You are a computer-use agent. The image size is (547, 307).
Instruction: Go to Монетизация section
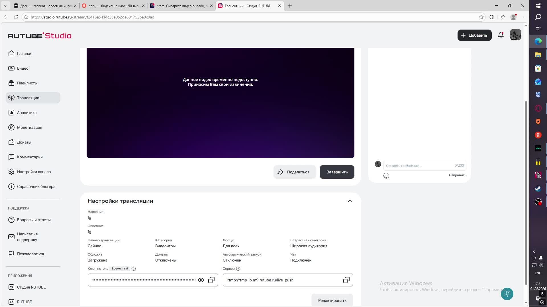pos(29,127)
